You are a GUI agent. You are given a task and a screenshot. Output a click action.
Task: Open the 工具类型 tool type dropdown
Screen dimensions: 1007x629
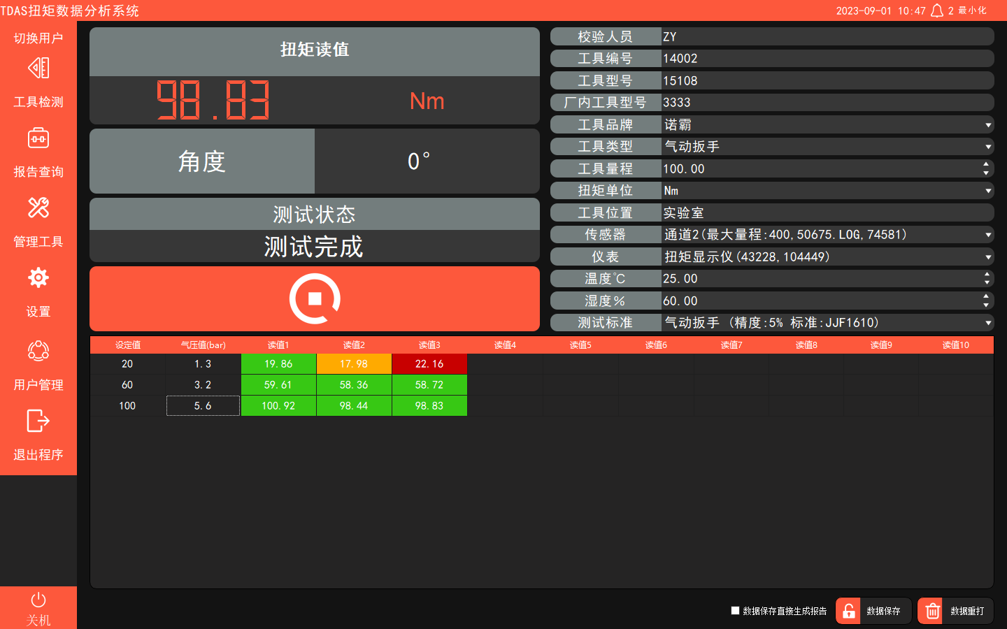pyautogui.click(x=988, y=146)
